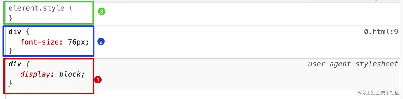The width and height of the screenshot is (403, 99).
Task: Open the 0.html:9 source link
Action: pos(381,32)
